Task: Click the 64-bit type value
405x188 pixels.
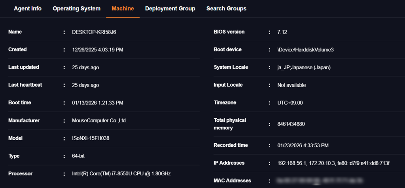Action: coord(78,156)
